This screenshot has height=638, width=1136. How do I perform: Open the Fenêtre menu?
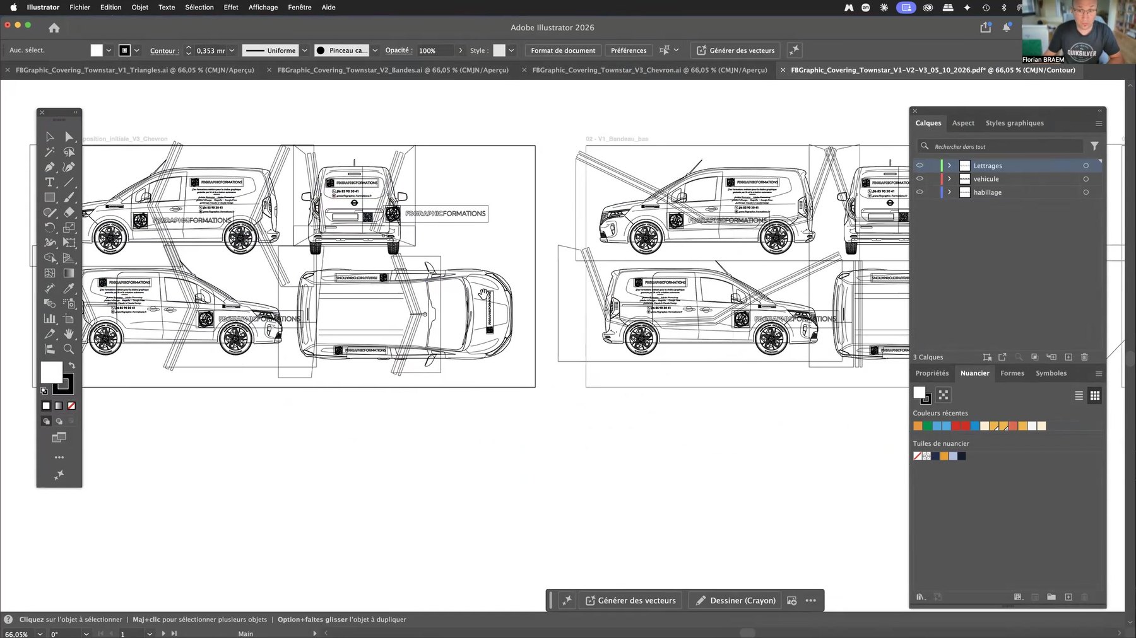point(300,8)
